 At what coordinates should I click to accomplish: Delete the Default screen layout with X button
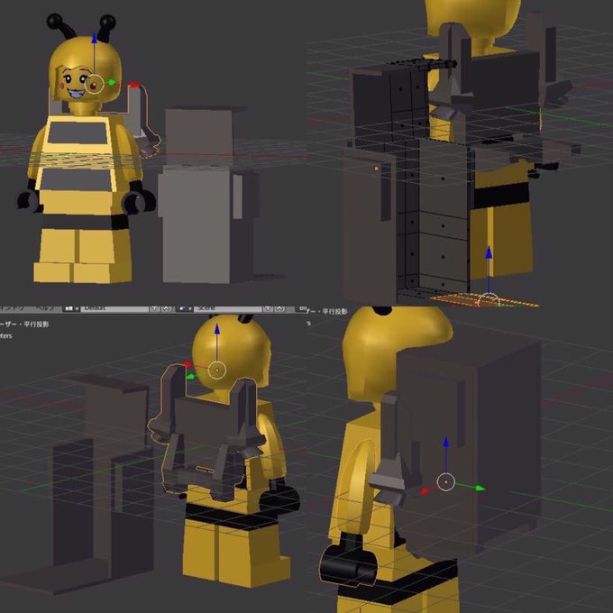coord(166,308)
